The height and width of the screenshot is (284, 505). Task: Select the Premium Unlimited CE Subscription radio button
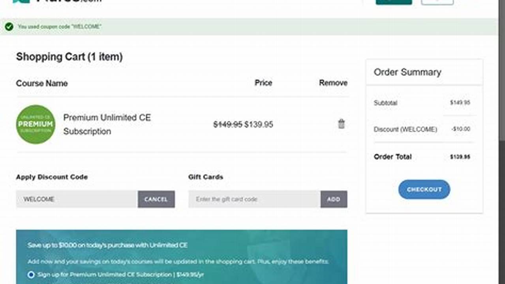click(30, 275)
